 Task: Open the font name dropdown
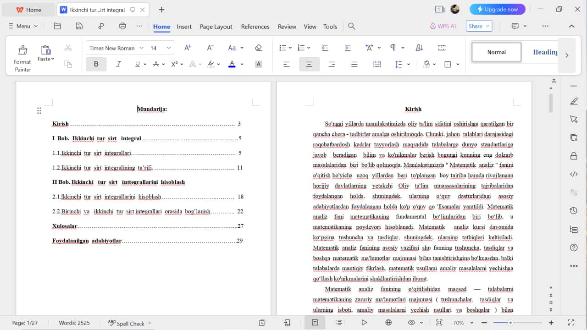141,48
